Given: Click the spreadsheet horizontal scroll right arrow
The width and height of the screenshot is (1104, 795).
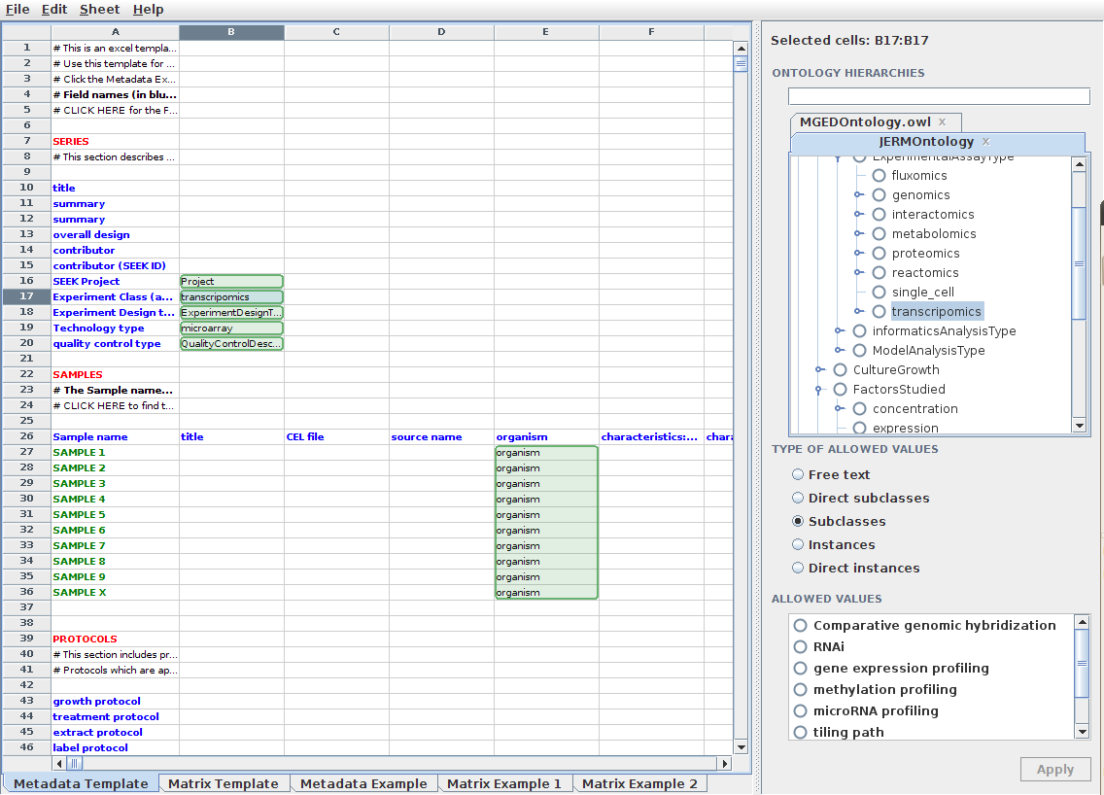Looking at the screenshot, I should pyautogui.click(x=722, y=764).
